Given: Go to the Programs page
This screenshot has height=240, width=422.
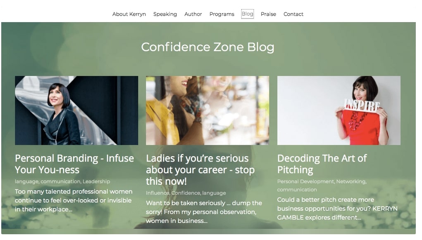Looking at the screenshot, I should pyautogui.click(x=222, y=14).
